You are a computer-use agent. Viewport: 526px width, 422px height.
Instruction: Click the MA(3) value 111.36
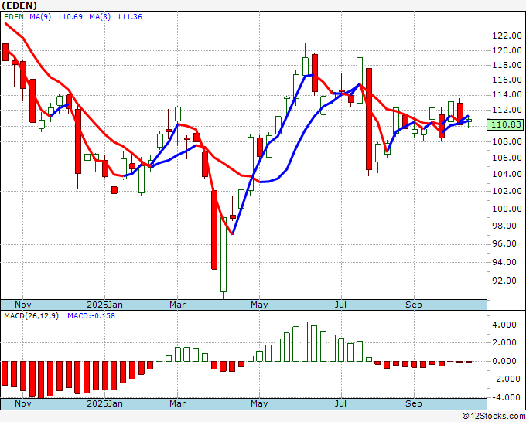[x=129, y=17]
